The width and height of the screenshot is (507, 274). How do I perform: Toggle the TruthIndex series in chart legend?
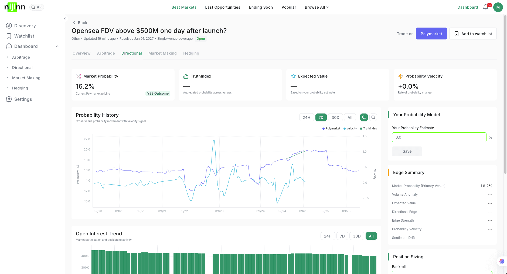click(368, 129)
